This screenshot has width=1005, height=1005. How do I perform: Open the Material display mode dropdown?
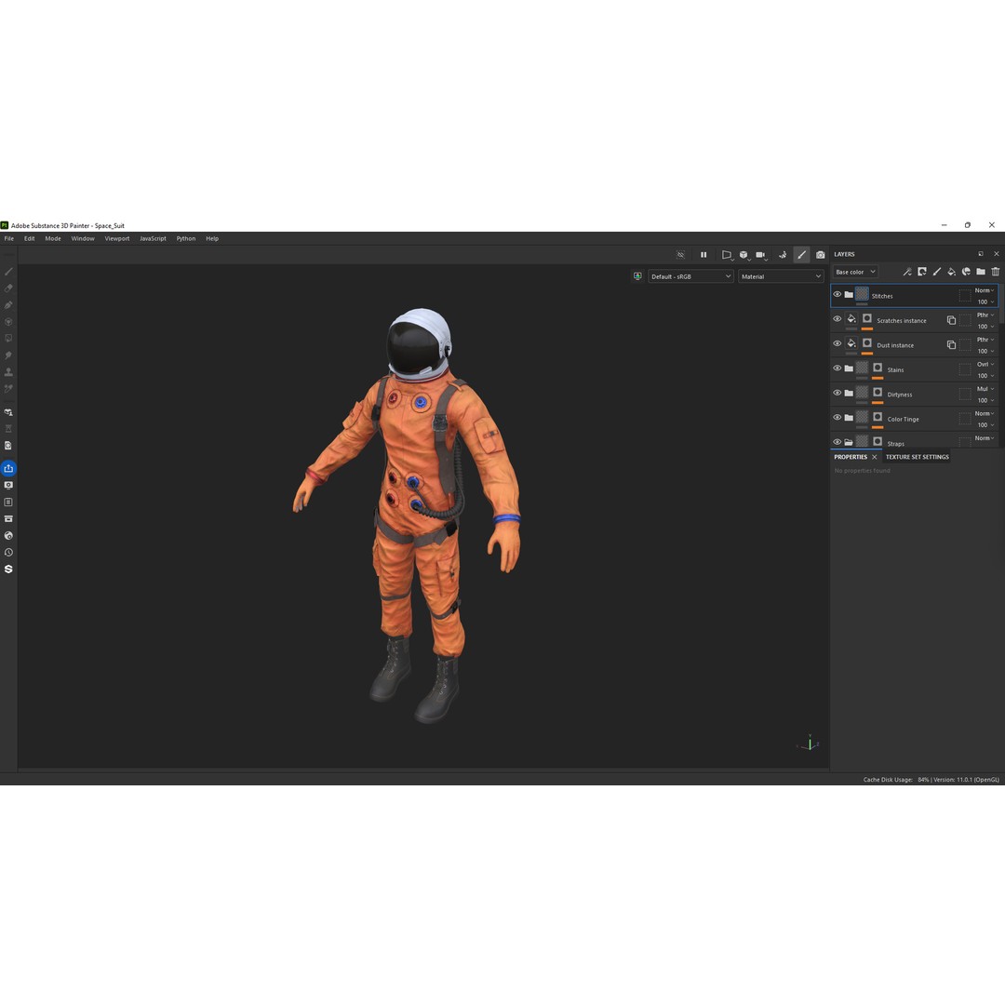tap(781, 276)
